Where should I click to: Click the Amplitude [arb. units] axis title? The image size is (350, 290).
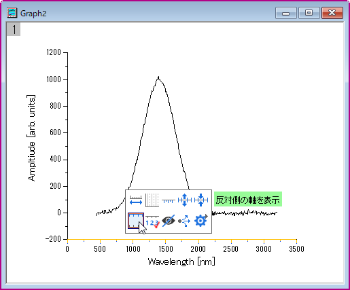[x=31, y=138]
